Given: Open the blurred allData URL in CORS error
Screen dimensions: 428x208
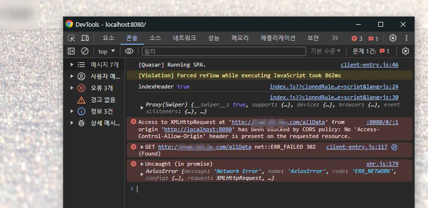Looking at the screenshot, I should tap(278, 122).
